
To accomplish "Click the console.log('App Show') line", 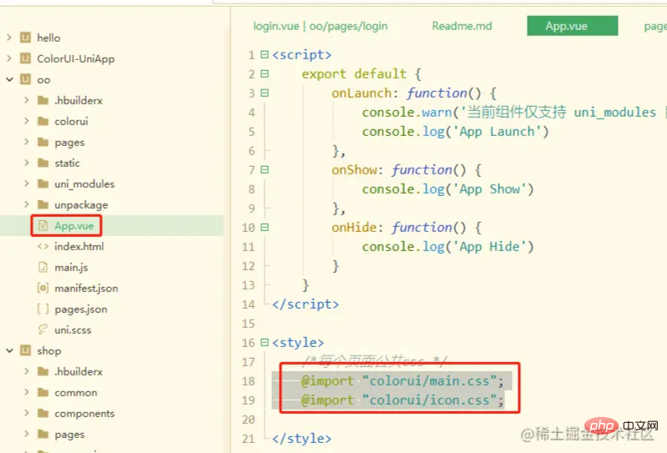I will 448,189.
